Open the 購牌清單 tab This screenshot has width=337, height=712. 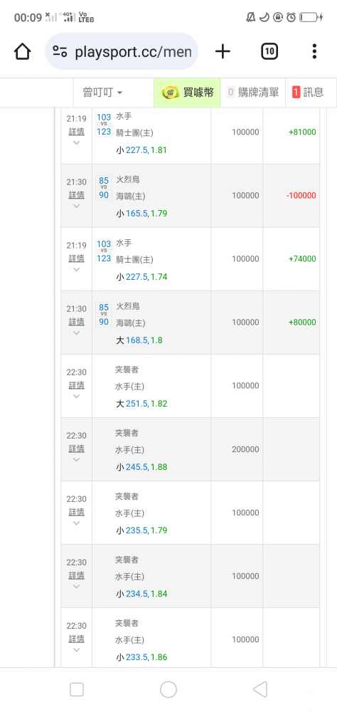click(253, 93)
